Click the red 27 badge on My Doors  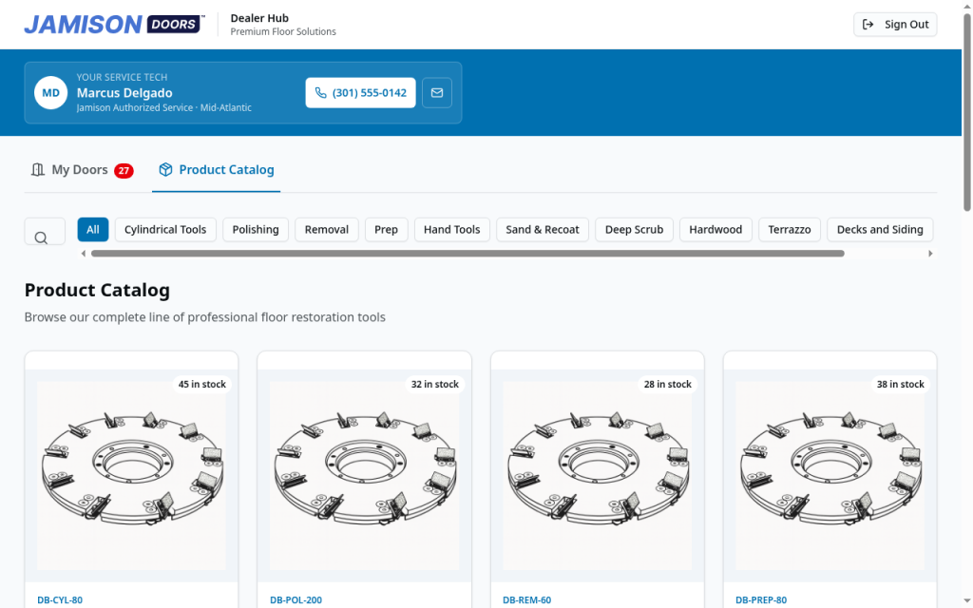coord(124,171)
